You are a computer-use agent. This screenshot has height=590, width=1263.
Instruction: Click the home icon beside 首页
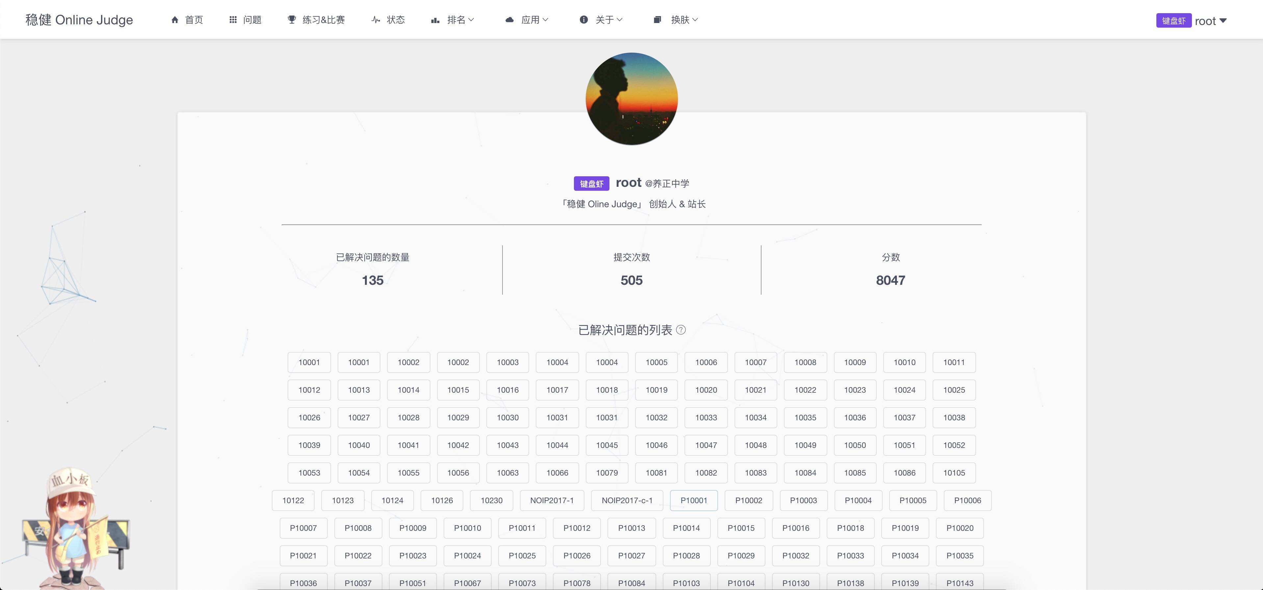coord(174,20)
